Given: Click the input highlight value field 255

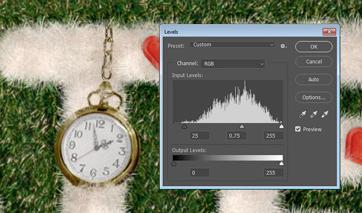Looking at the screenshot, I should 274,135.
